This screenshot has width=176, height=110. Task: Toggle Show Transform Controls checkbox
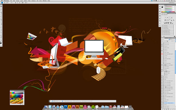(64, 101)
